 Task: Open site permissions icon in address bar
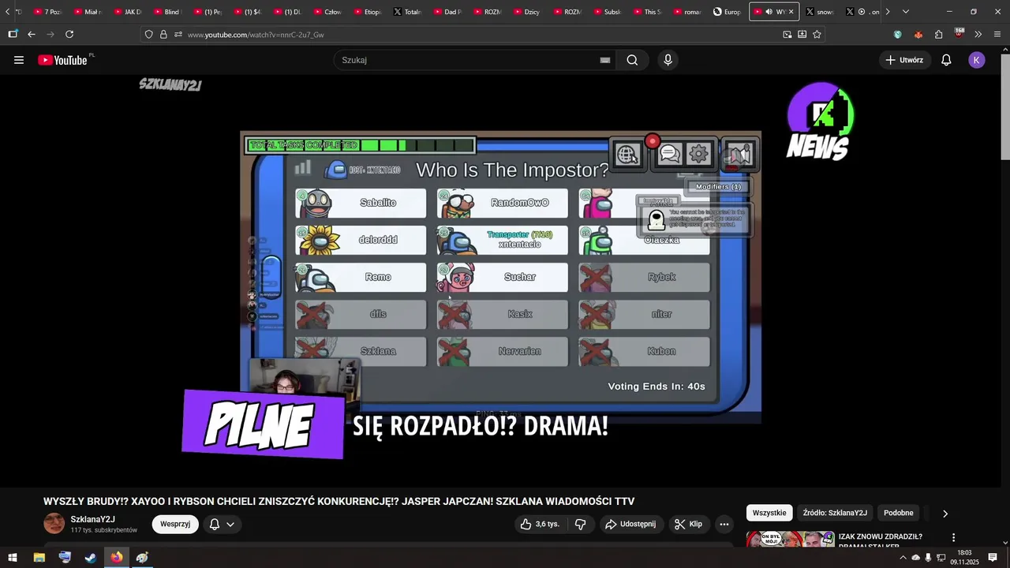click(178, 35)
